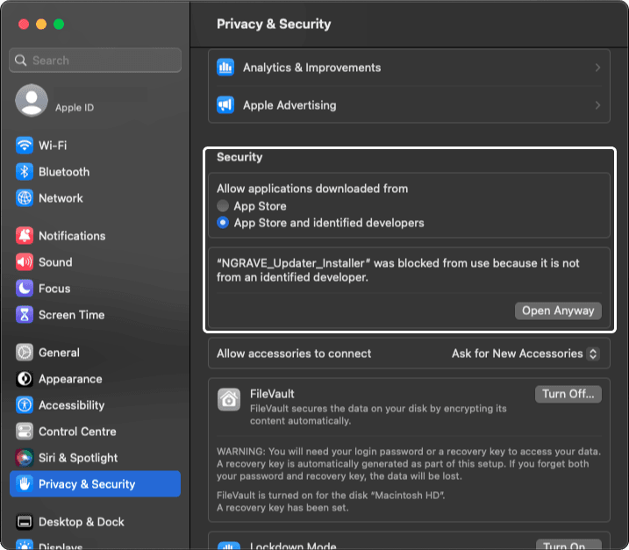Click NGRAVE_Updater_Installer blocked message text
Screen dimensions: 629x550
[398, 270]
